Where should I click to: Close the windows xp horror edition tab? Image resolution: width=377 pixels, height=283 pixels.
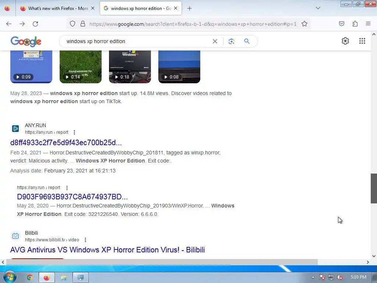176,8
